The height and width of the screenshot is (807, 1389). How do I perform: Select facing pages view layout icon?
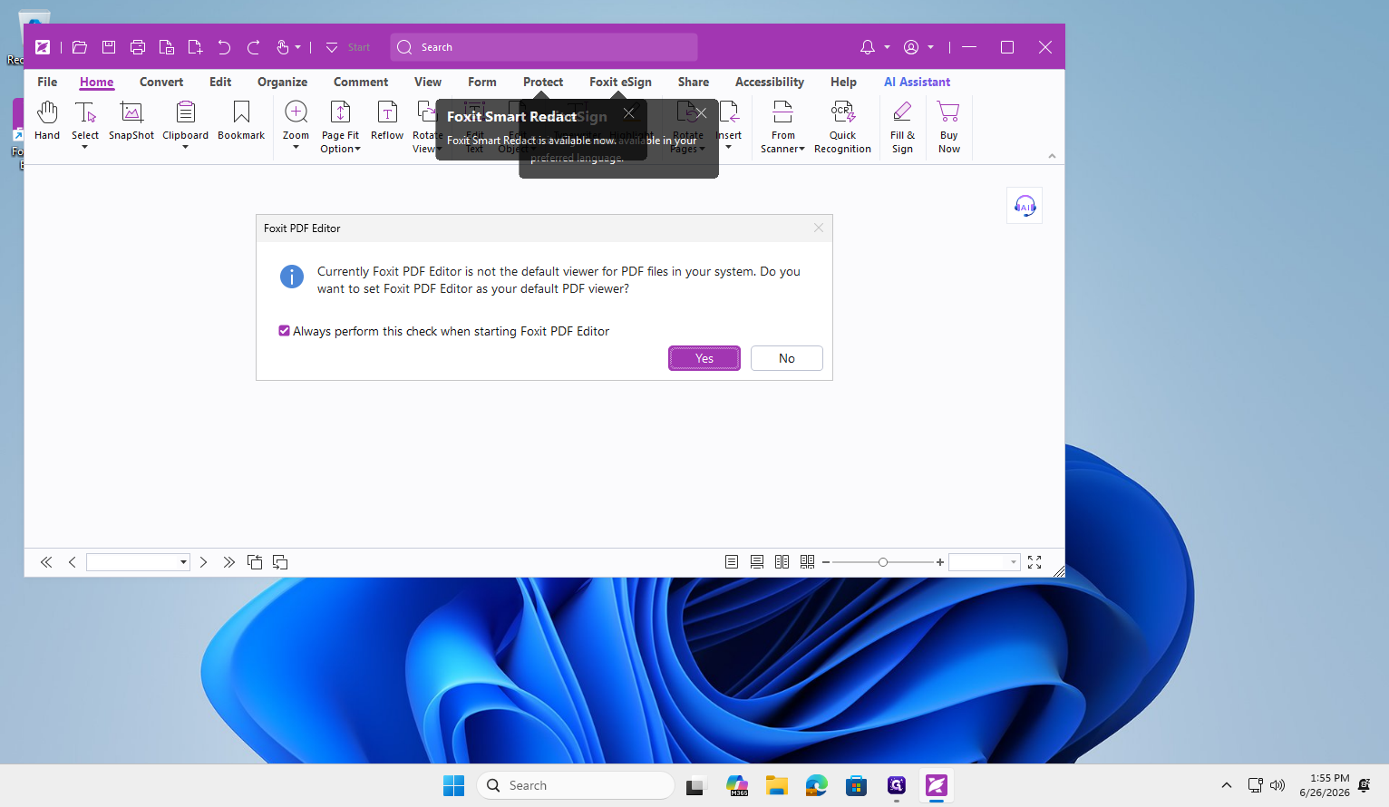782,562
